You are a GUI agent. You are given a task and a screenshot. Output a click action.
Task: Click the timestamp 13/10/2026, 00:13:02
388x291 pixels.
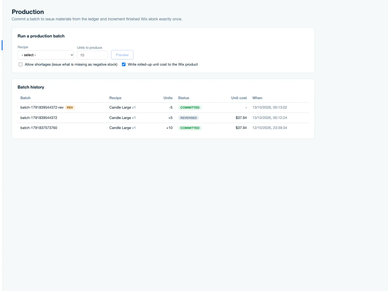[270, 107]
